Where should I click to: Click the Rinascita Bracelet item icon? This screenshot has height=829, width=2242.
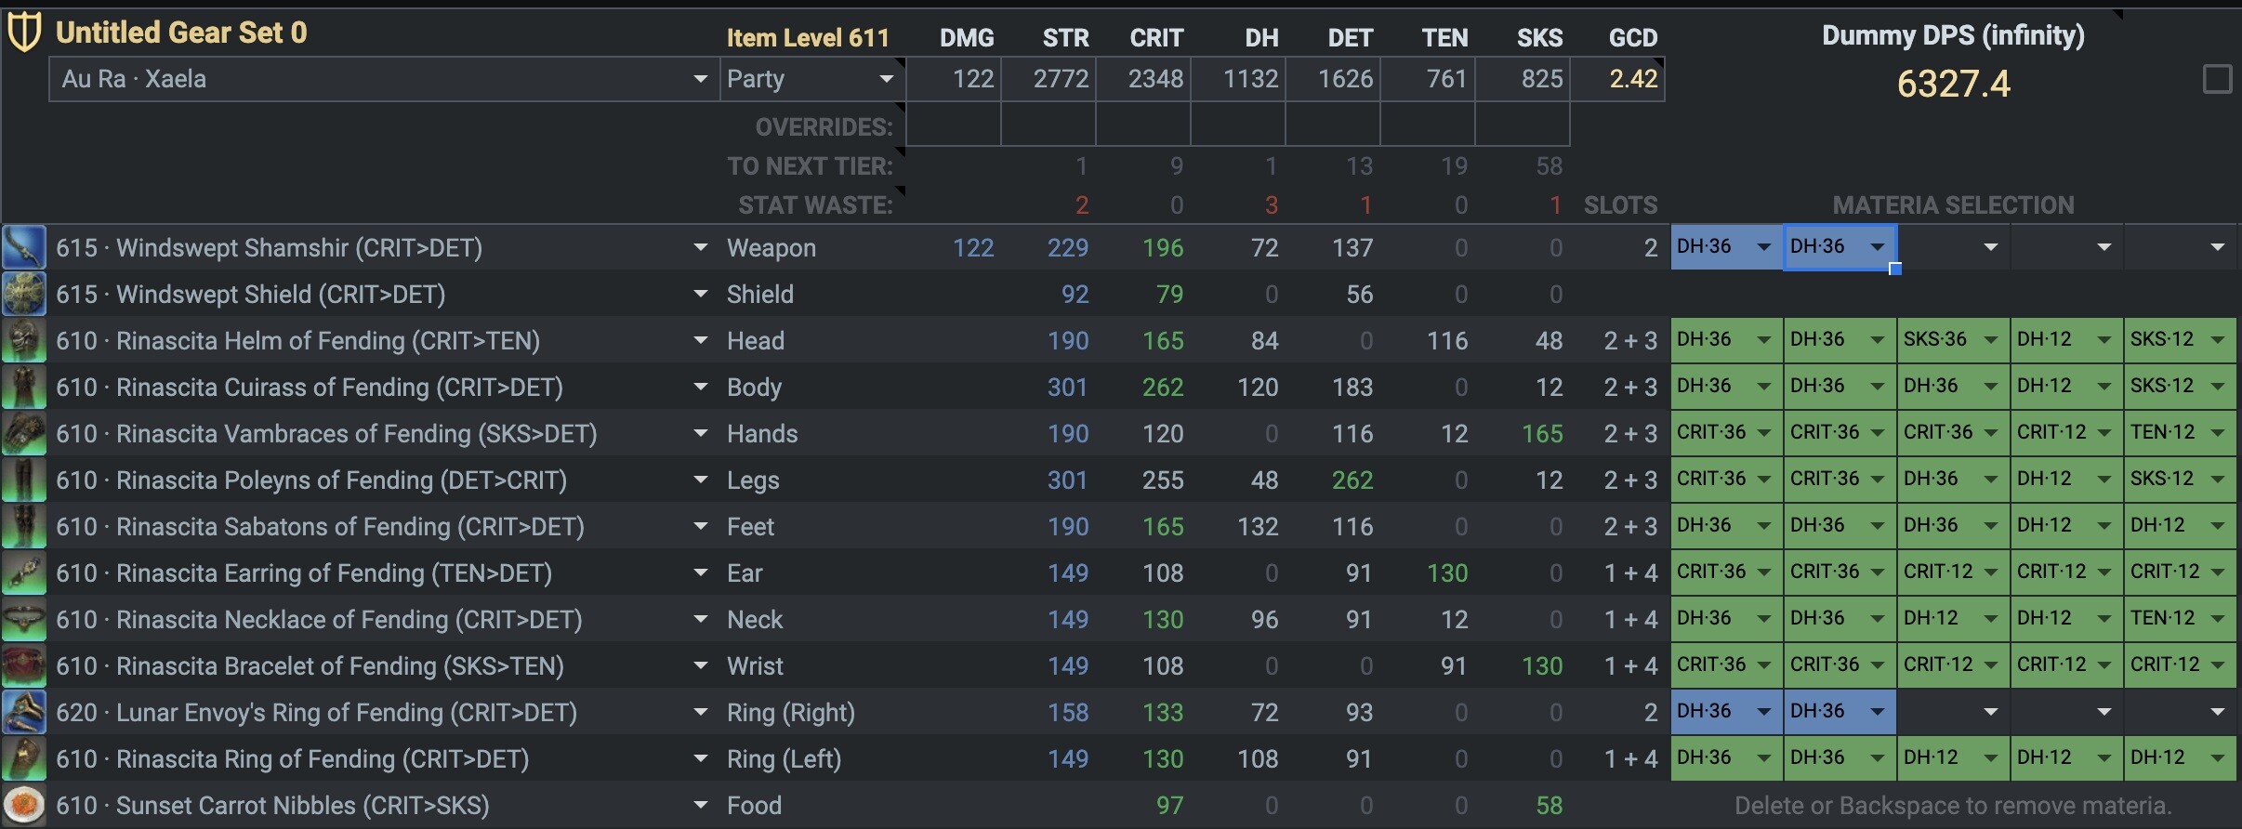(23, 665)
